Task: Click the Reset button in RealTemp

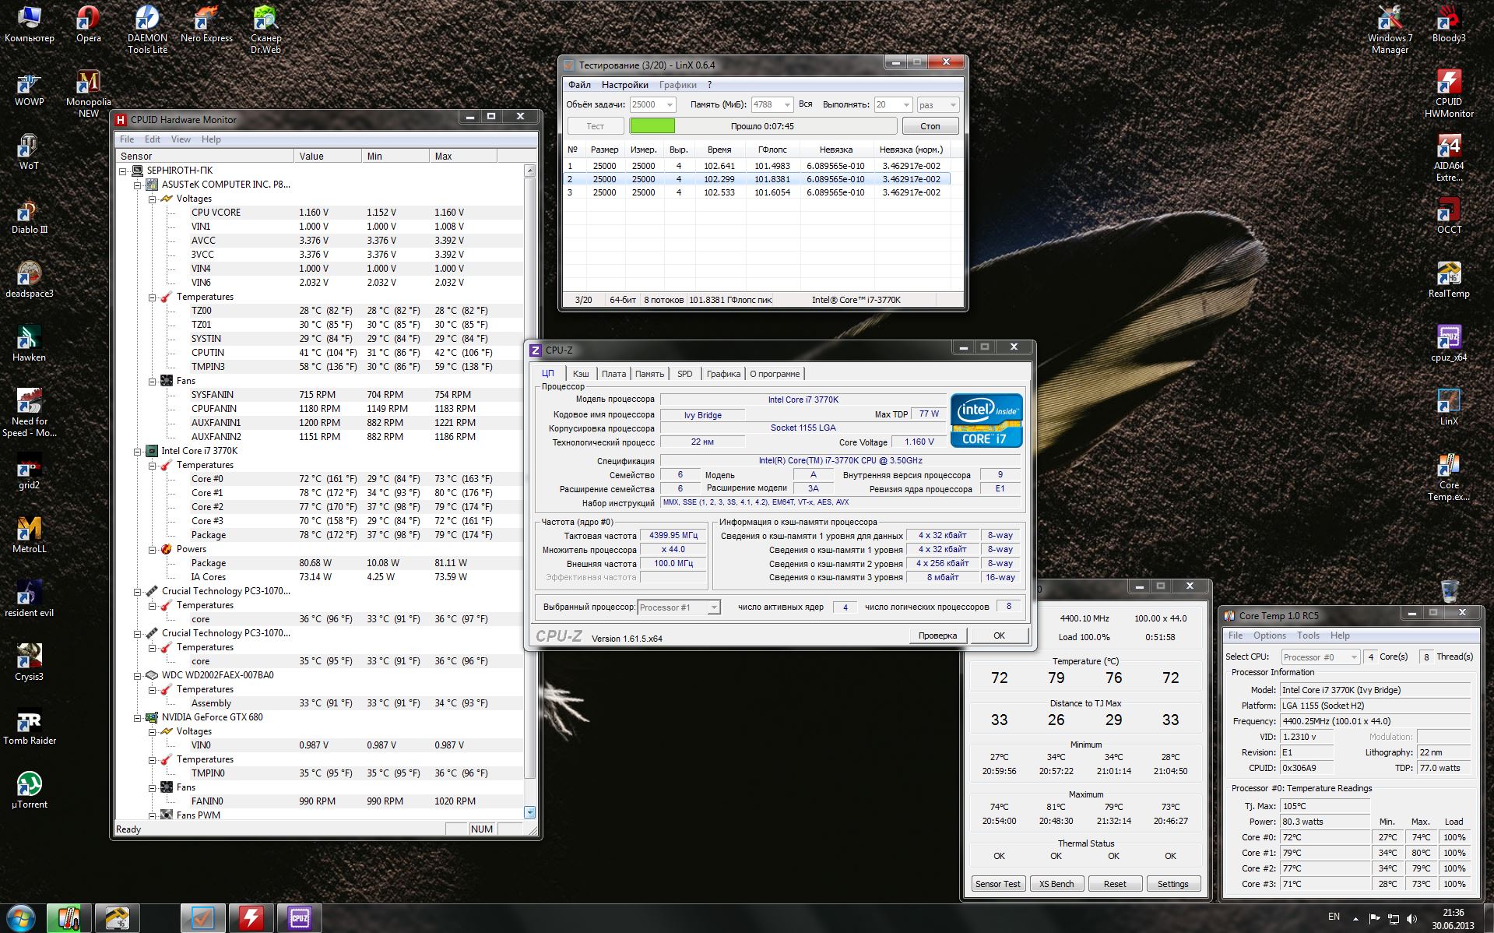Action: click(1114, 884)
